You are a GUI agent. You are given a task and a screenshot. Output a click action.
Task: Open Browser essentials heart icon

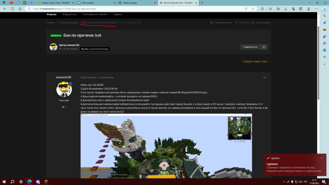[293, 9]
